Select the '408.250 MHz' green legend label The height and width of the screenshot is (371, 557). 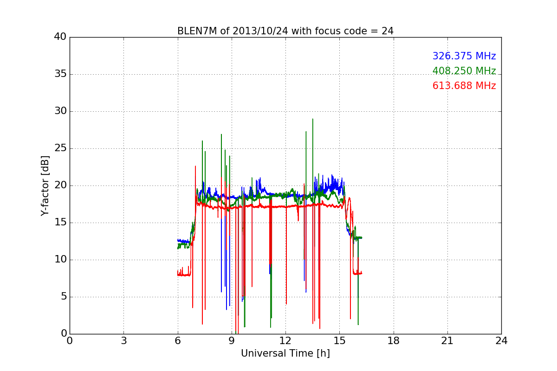[464, 71]
